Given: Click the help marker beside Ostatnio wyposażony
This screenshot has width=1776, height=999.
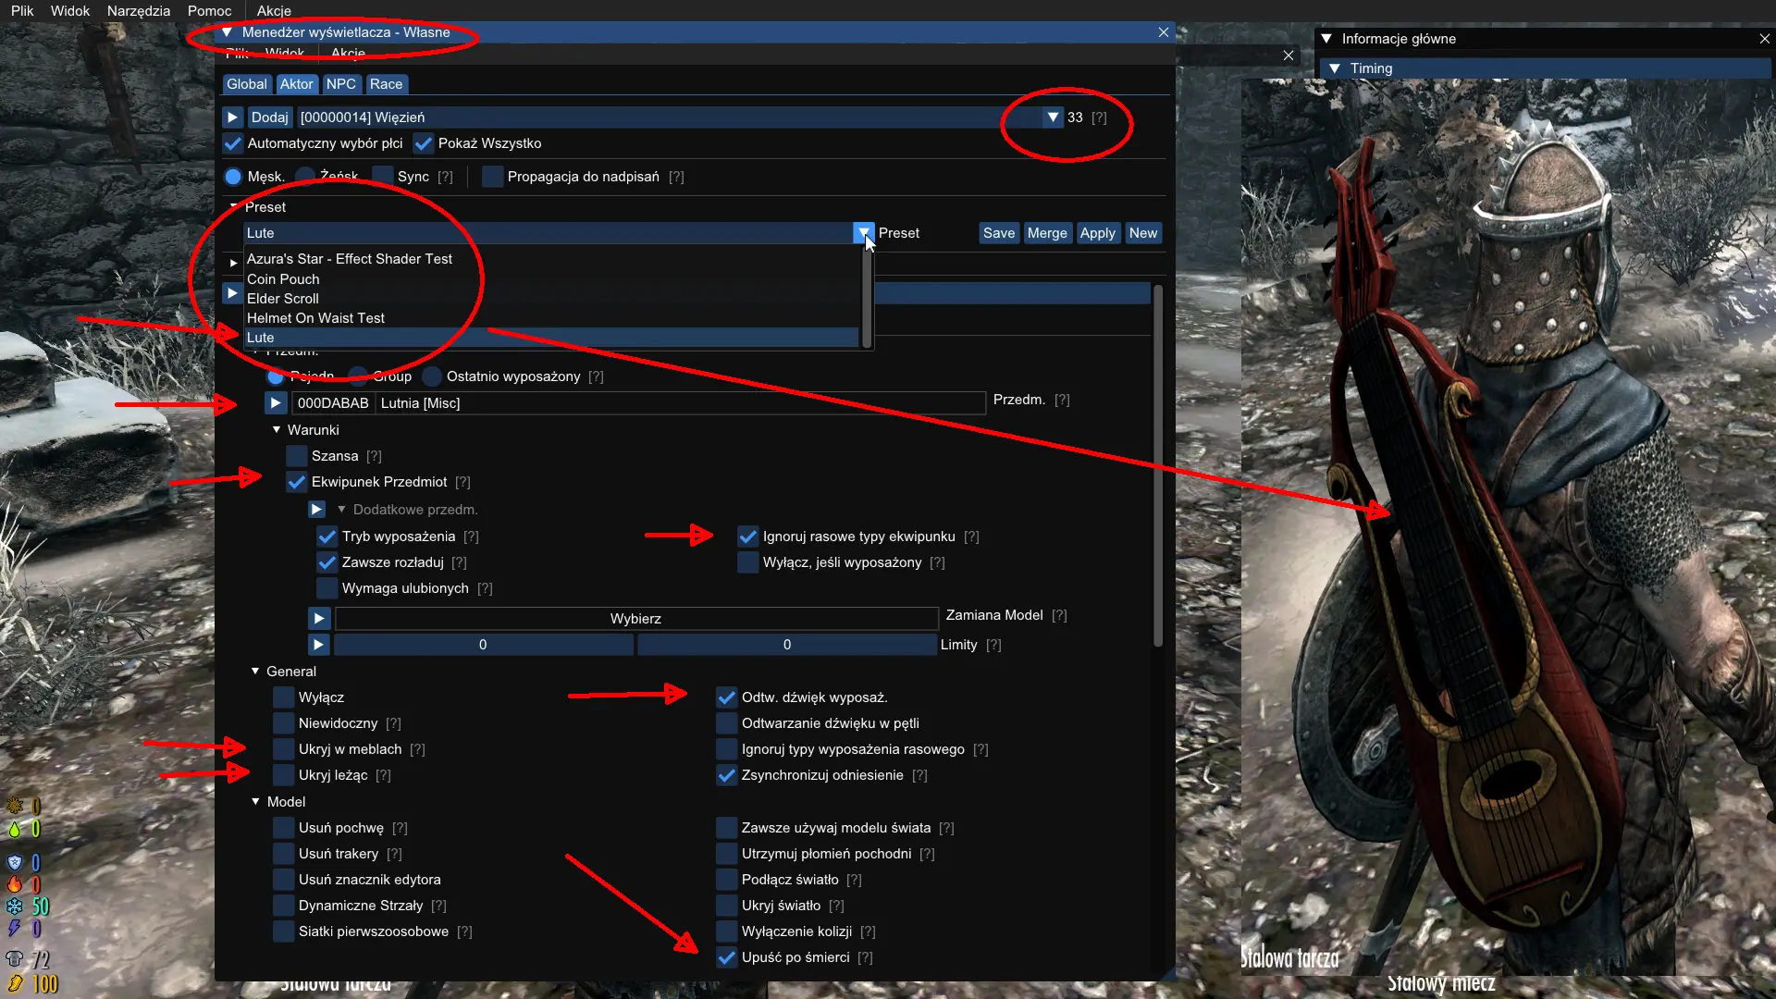Looking at the screenshot, I should 596,376.
